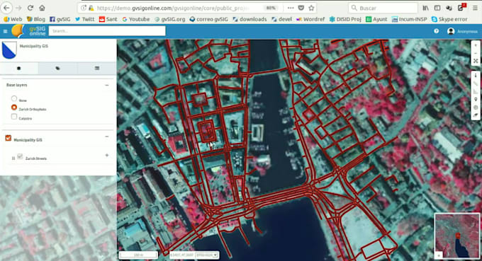Screen dimensions: 482x261
Task: Zoom in the map with plus control
Action: click(476, 45)
